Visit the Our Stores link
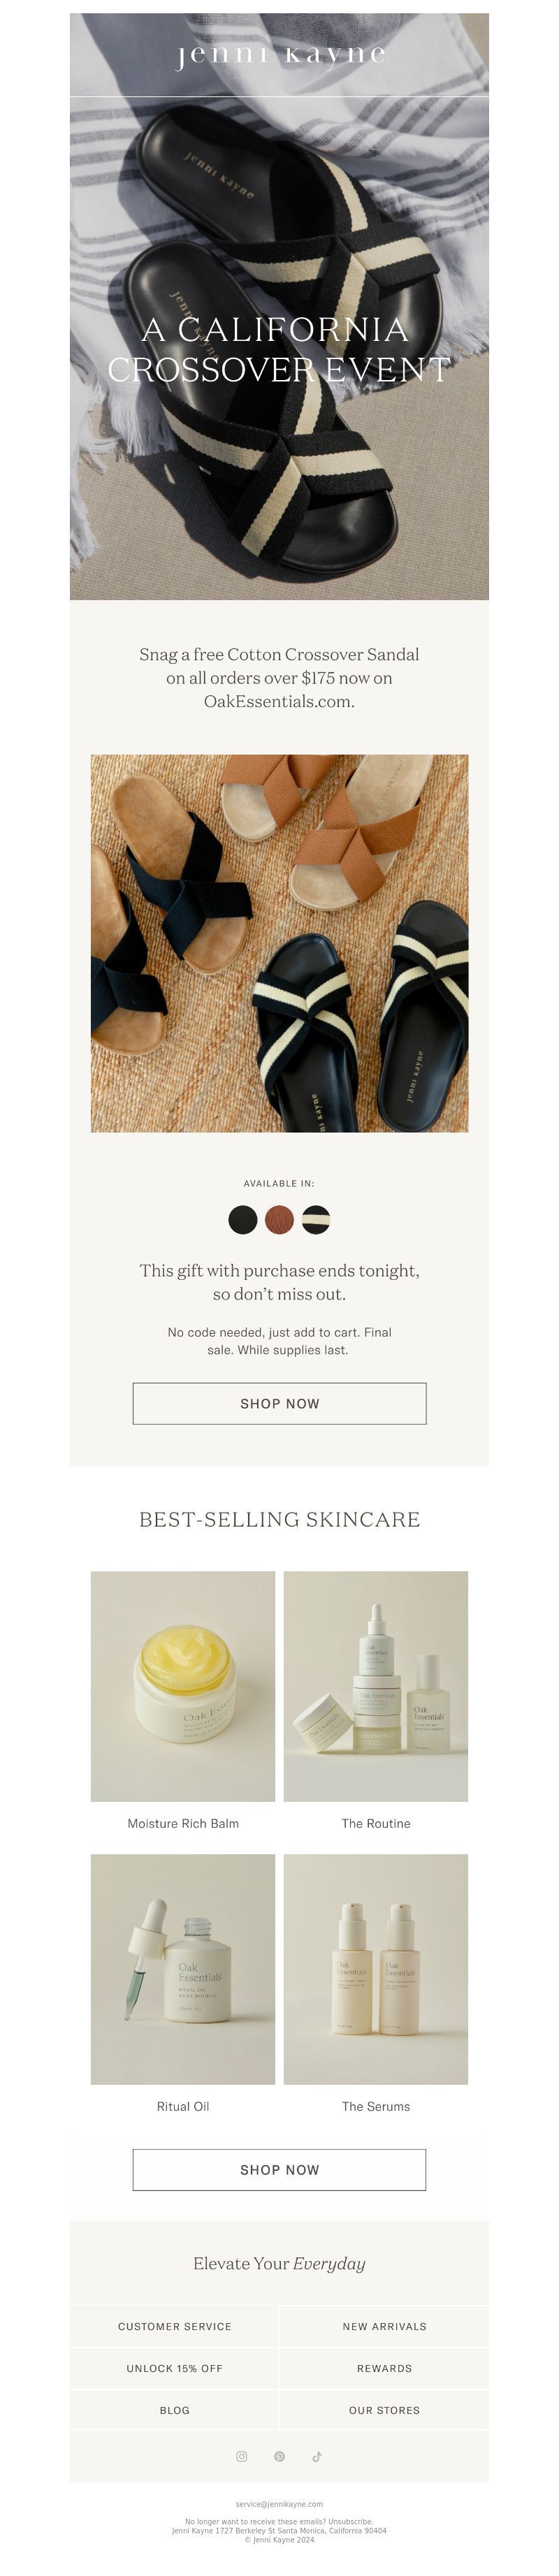Screen dimensions: 559x2576 385,2410
